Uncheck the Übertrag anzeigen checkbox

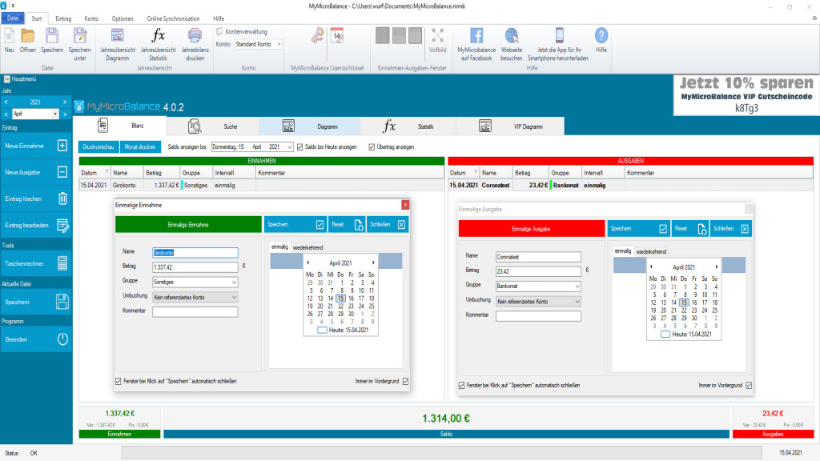(x=371, y=147)
